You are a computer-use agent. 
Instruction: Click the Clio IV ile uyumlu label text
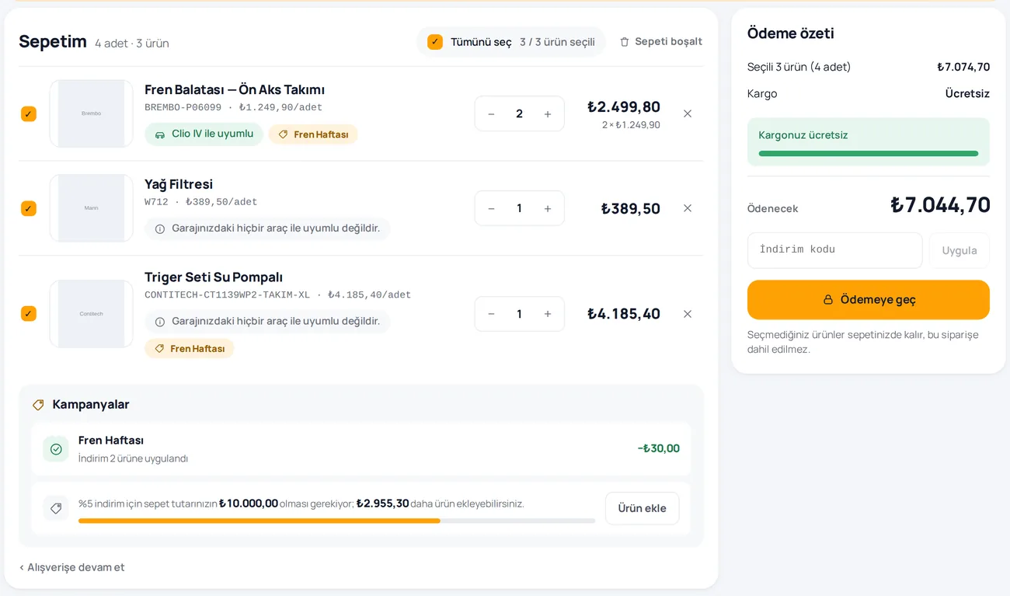click(x=213, y=134)
